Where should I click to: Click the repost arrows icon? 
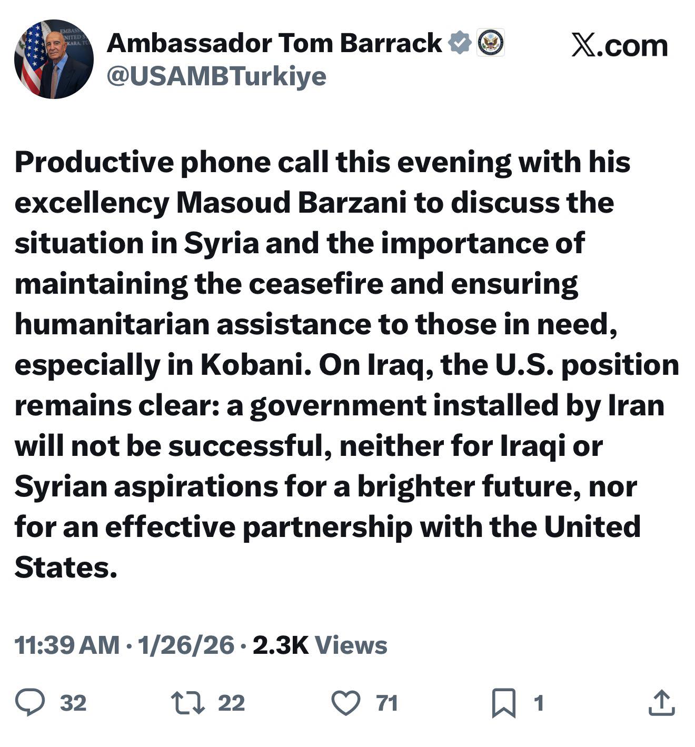coord(188,703)
